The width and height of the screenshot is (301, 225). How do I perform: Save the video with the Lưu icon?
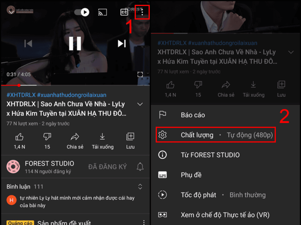tap(130, 136)
